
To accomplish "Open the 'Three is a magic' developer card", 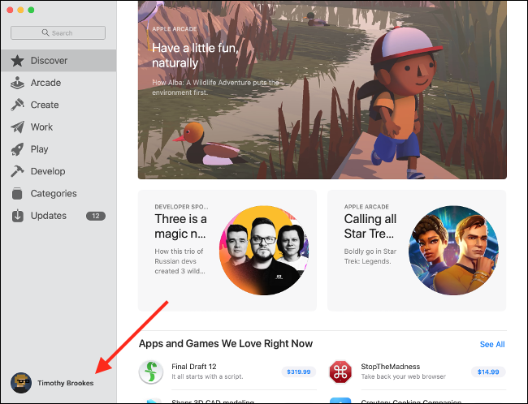I will click(227, 250).
